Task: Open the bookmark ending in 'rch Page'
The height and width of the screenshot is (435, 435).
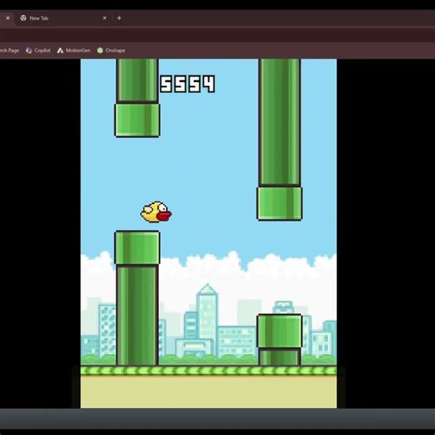Action: click(x=9, y=50)
